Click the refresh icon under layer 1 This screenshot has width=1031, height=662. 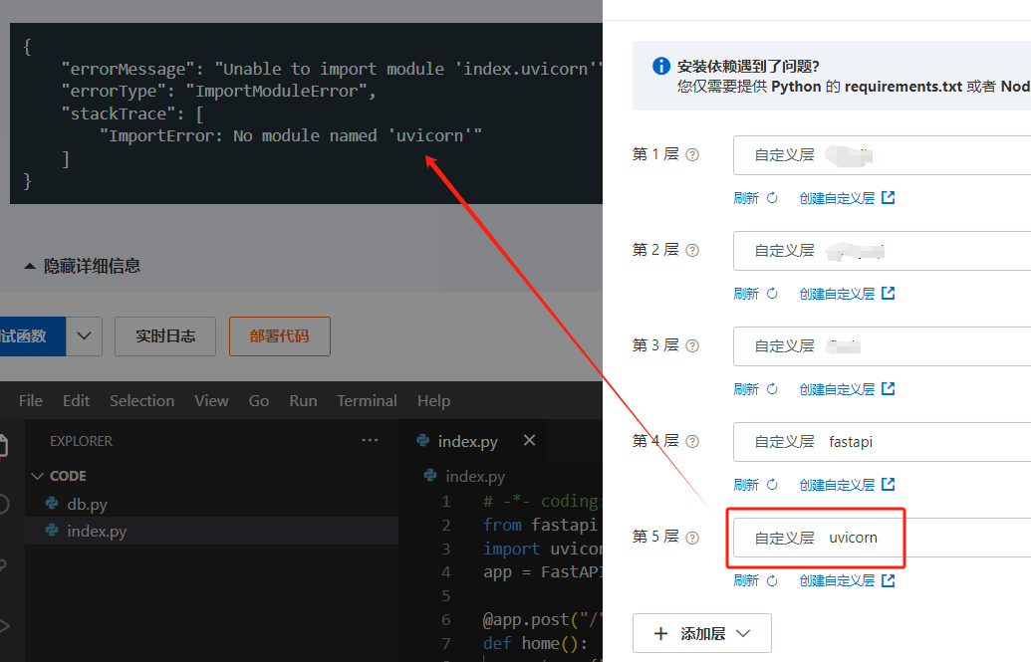(773, 198)
